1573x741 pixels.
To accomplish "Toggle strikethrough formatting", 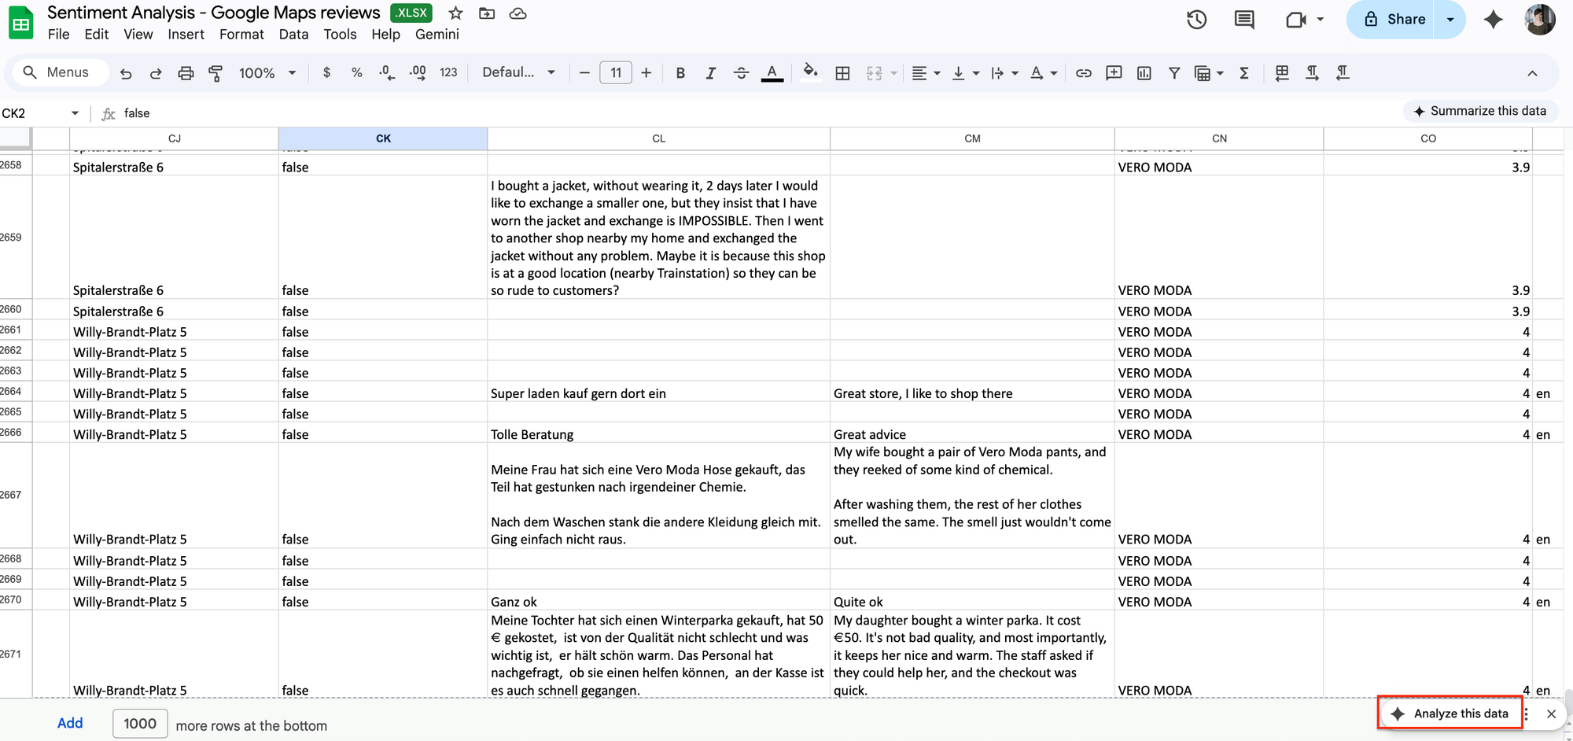I will [741, 73].
